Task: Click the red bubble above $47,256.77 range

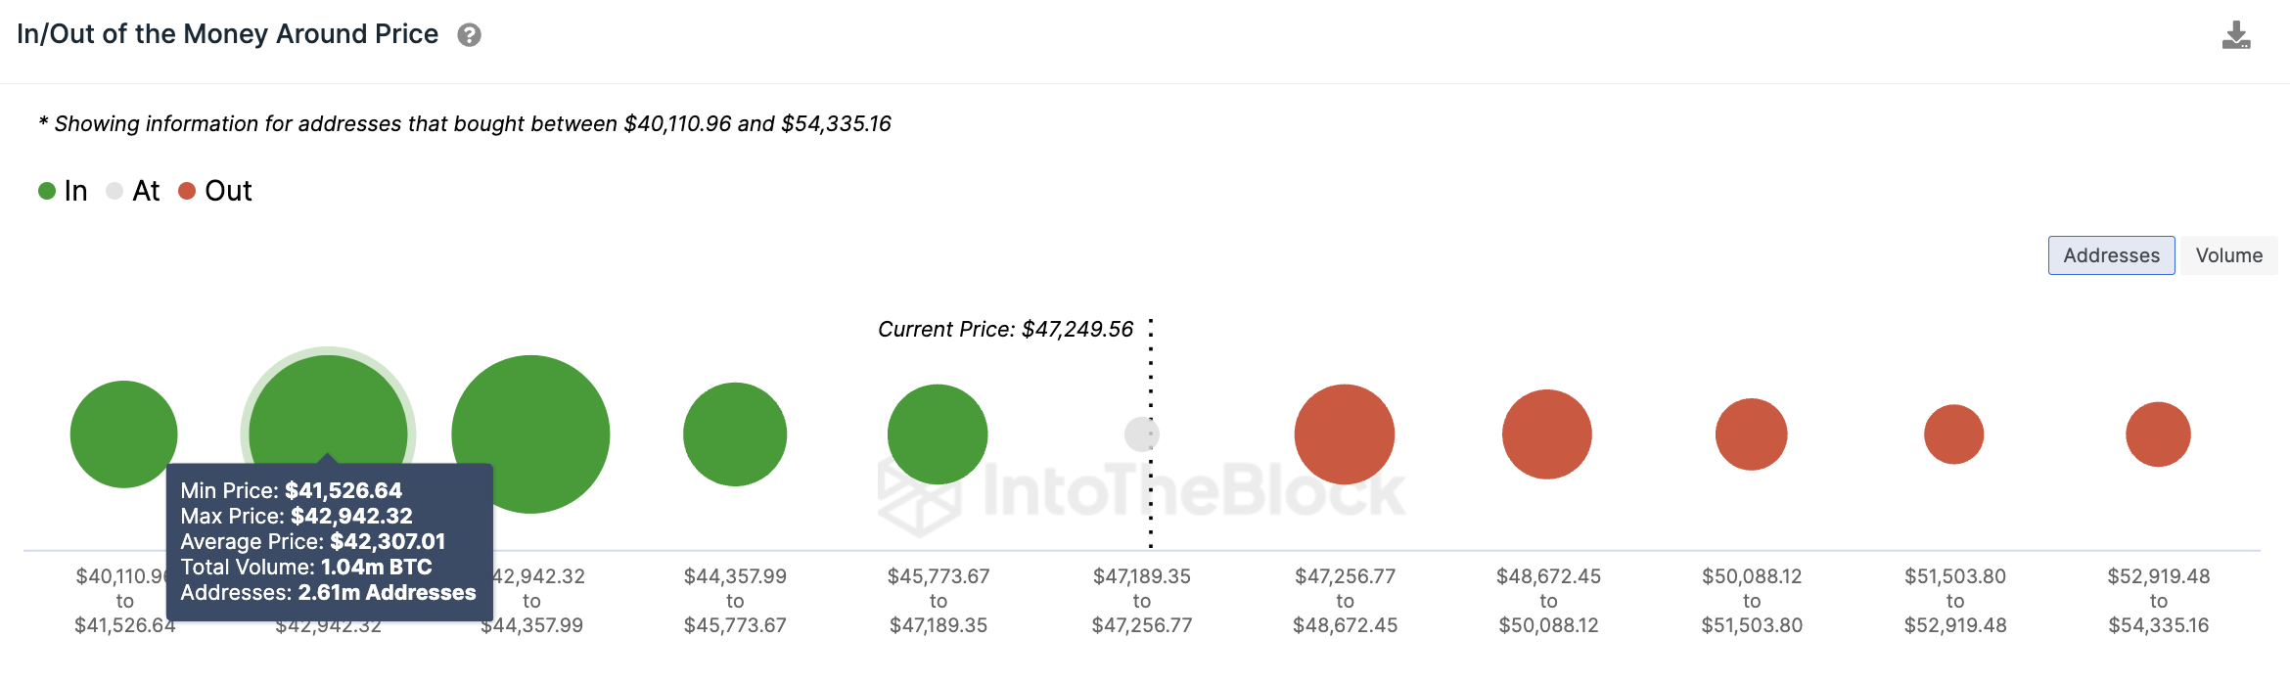Action: coord(1345,434)
